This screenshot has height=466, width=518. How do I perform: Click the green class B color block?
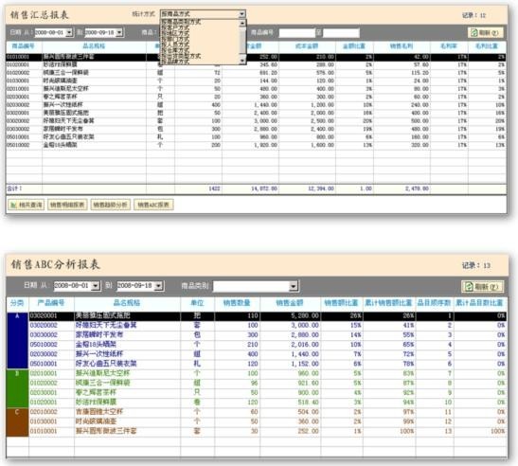click(17, 388)
